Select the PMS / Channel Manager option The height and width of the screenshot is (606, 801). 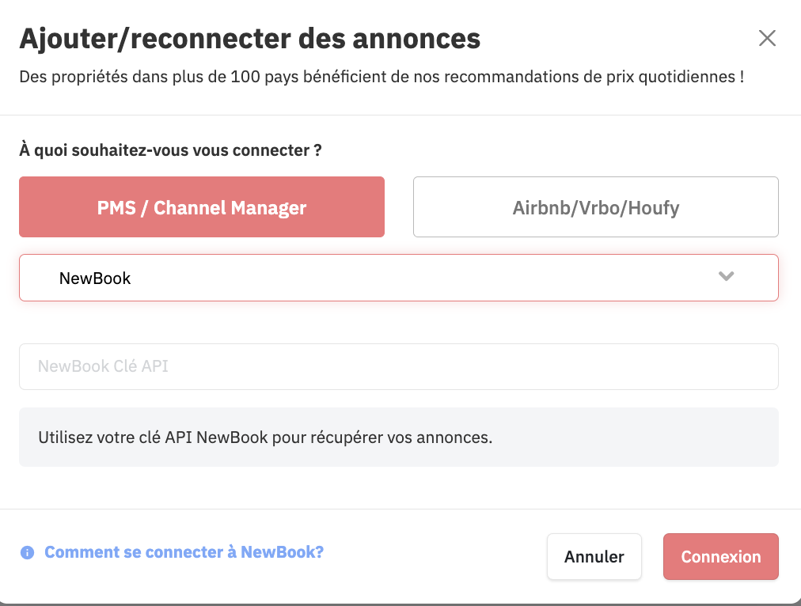coord(202,206)
